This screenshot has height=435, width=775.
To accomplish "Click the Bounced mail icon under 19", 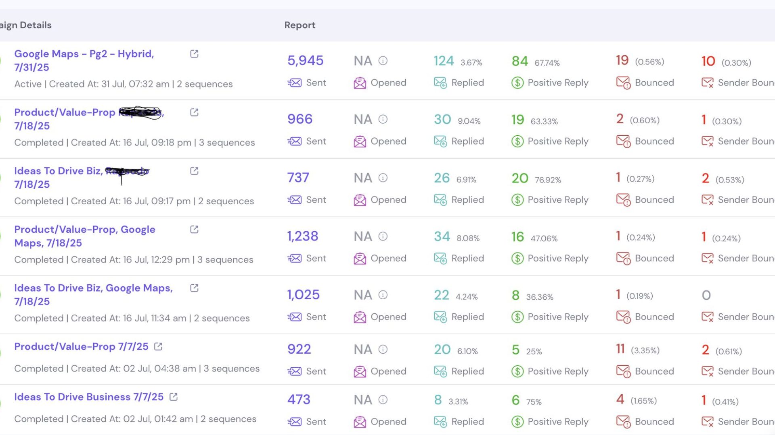I will 623,83.
